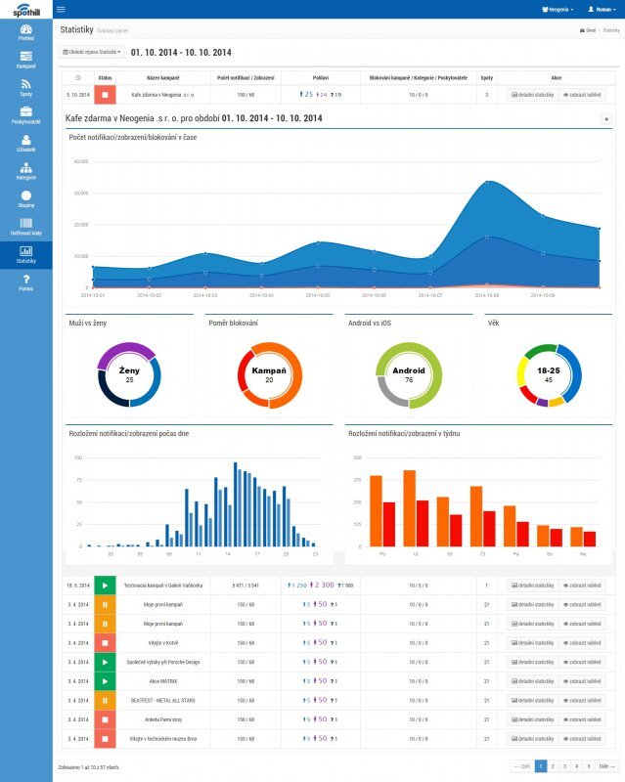Open Ověřovací kódy barcode icon
This screenshot has width=625, height=782.
click(x=25, y=226)
